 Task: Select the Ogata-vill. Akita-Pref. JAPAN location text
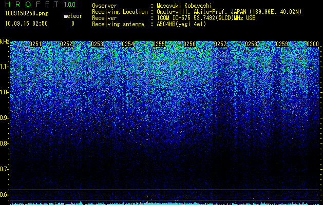[229, 12]
